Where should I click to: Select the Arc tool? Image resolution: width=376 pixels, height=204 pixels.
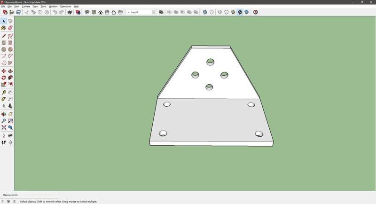pyautogui.click(x=4, y=56)
